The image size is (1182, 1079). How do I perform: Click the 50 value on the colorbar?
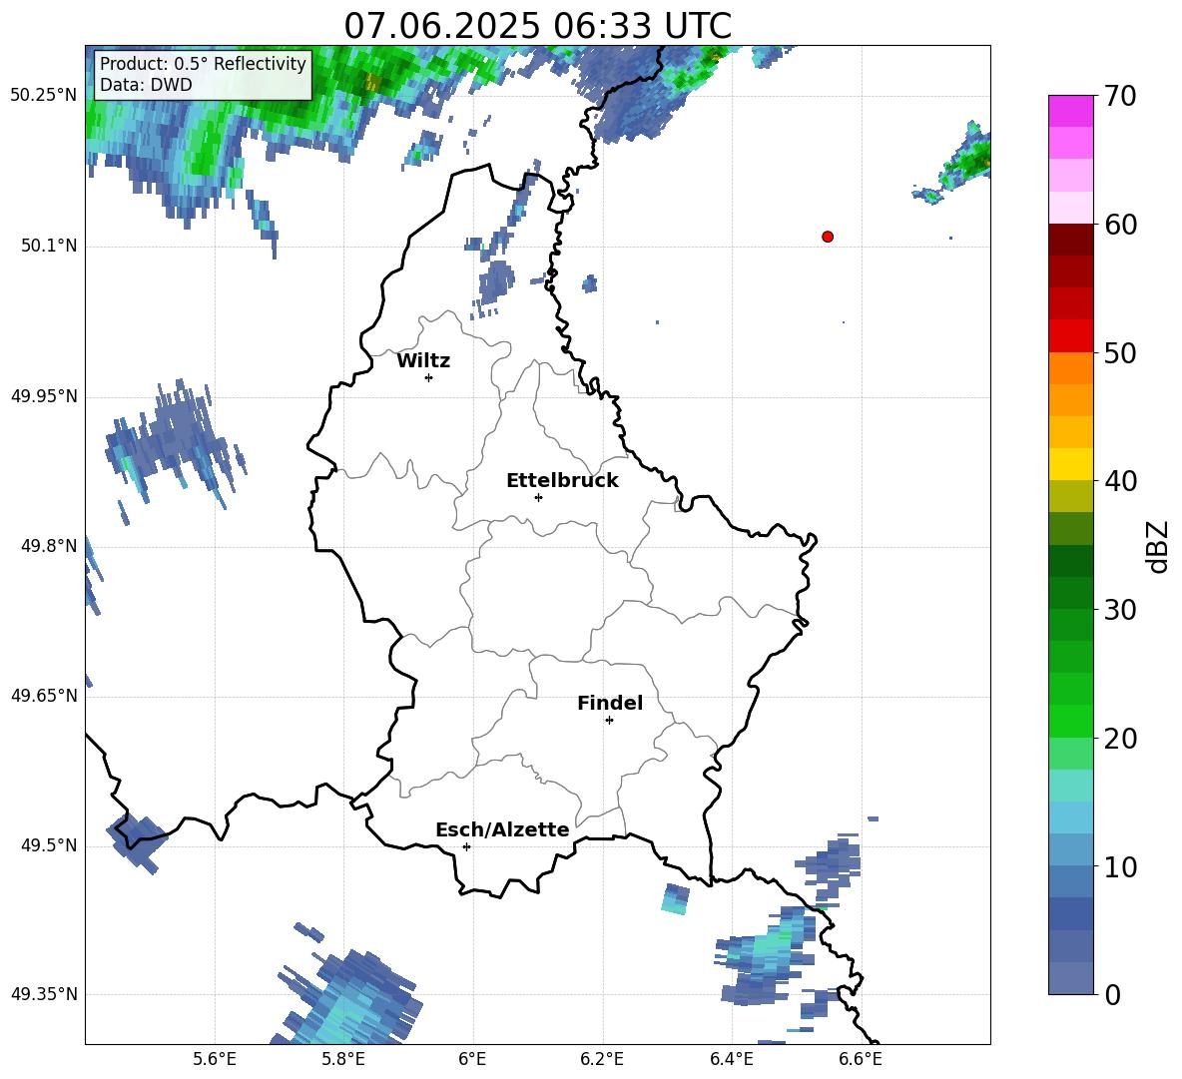click(x=1119, y=352)
